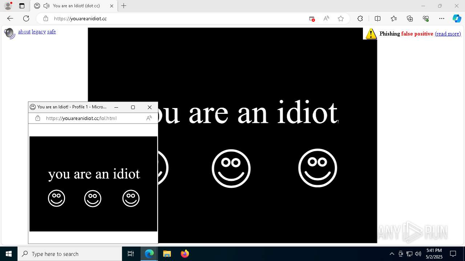Go back with the back arrow
This screenshot has height=261, width=465.
(x=10, y=18)
